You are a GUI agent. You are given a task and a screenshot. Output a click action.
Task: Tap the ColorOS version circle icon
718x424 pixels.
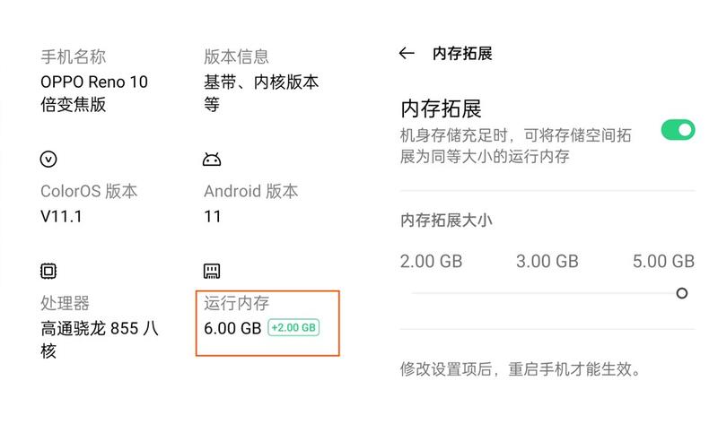(x=48, y=160)
